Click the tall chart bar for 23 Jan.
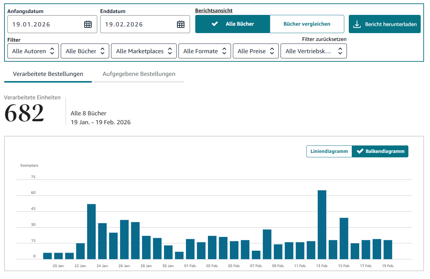The width and height of the screenshot is (430, 279). point(91,232)
